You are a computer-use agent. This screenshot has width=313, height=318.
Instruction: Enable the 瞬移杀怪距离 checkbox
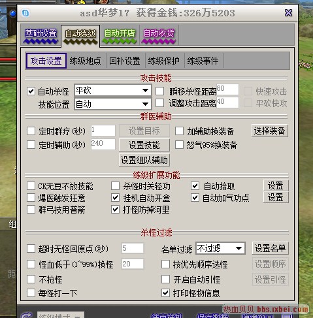(159, 91)
